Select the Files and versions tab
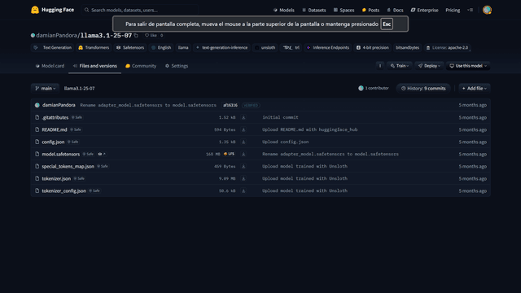Image resolution: width=521 pixels, height=293 pixels. click(94, 66)
